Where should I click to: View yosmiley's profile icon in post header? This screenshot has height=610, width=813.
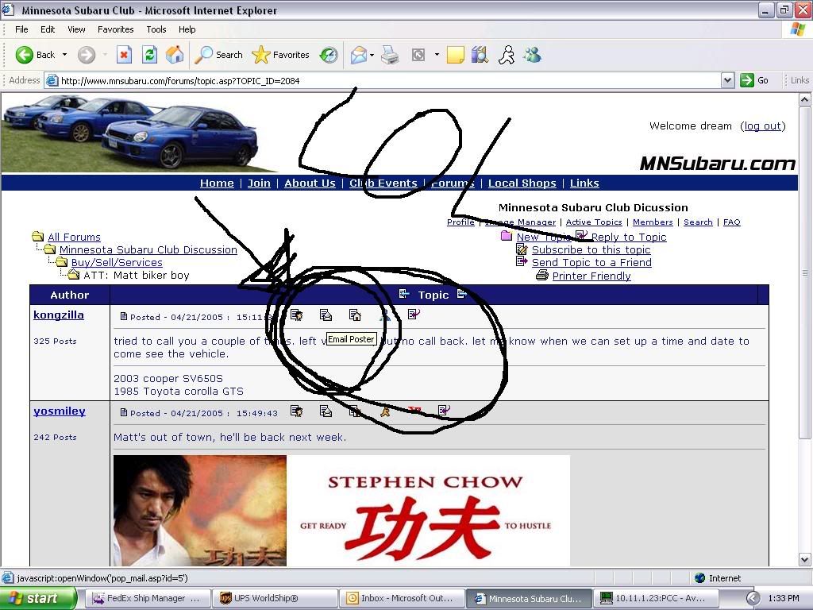pos(297,411)
